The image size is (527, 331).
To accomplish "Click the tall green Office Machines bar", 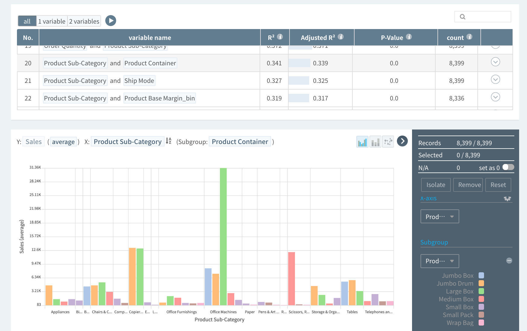I will (x=223, y=237).
